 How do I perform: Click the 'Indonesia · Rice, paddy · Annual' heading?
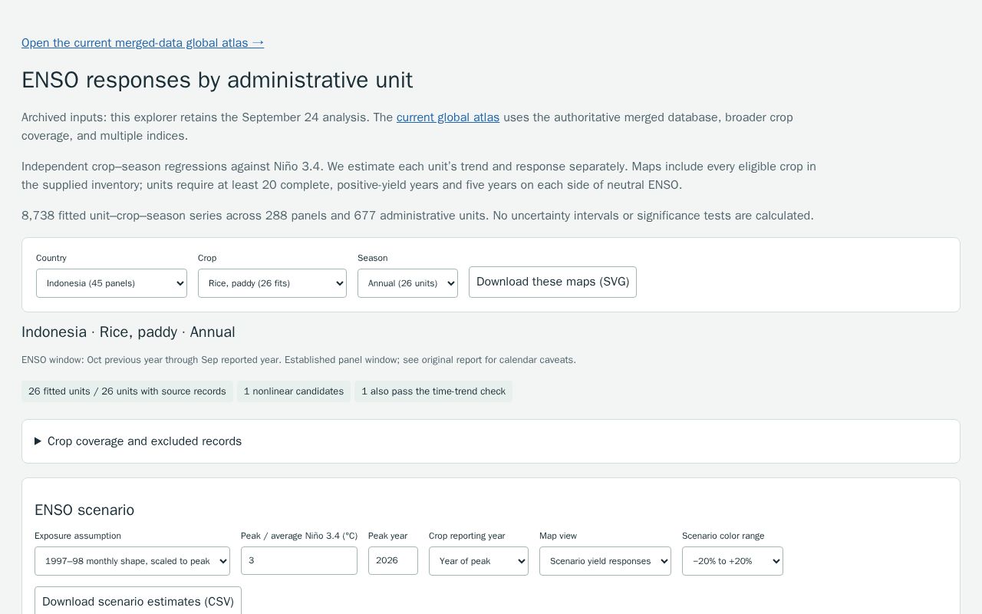[128, 332]
